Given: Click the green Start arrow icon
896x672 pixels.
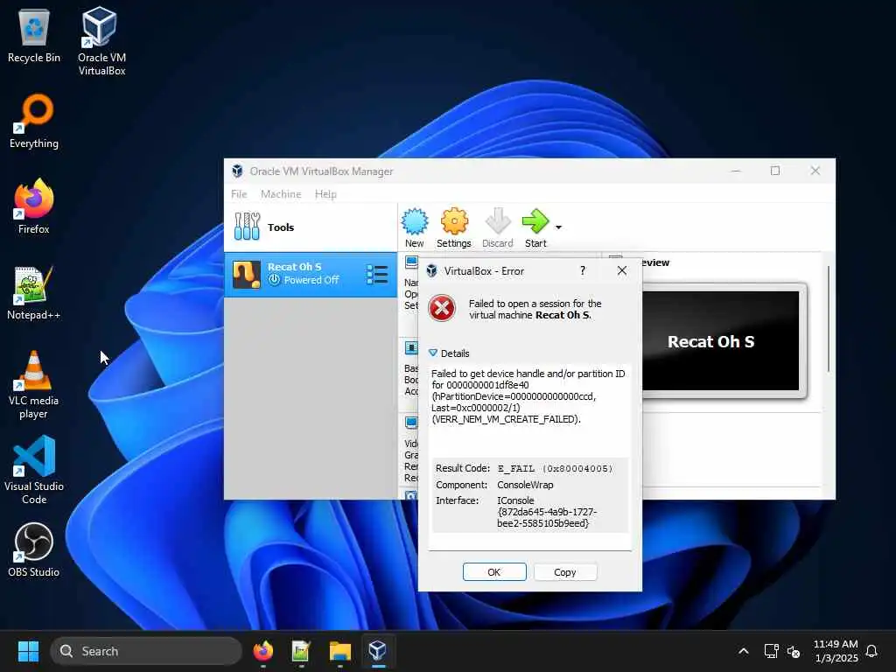Looking at the screenshot, I should tap(535, 221).
